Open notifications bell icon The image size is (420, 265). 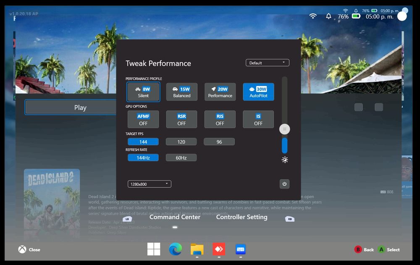point(328,16)
